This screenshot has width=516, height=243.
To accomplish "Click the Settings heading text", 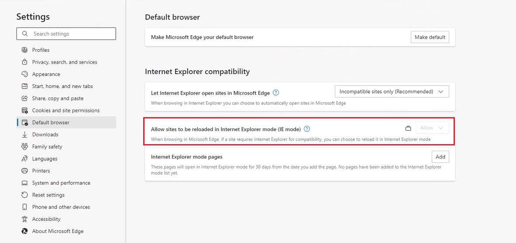I will pyautogui.click(x=33, y=17).
